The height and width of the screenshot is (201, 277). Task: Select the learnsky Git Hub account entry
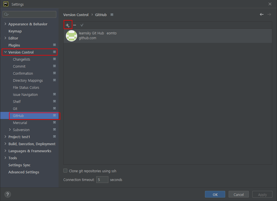click(168, 36)
